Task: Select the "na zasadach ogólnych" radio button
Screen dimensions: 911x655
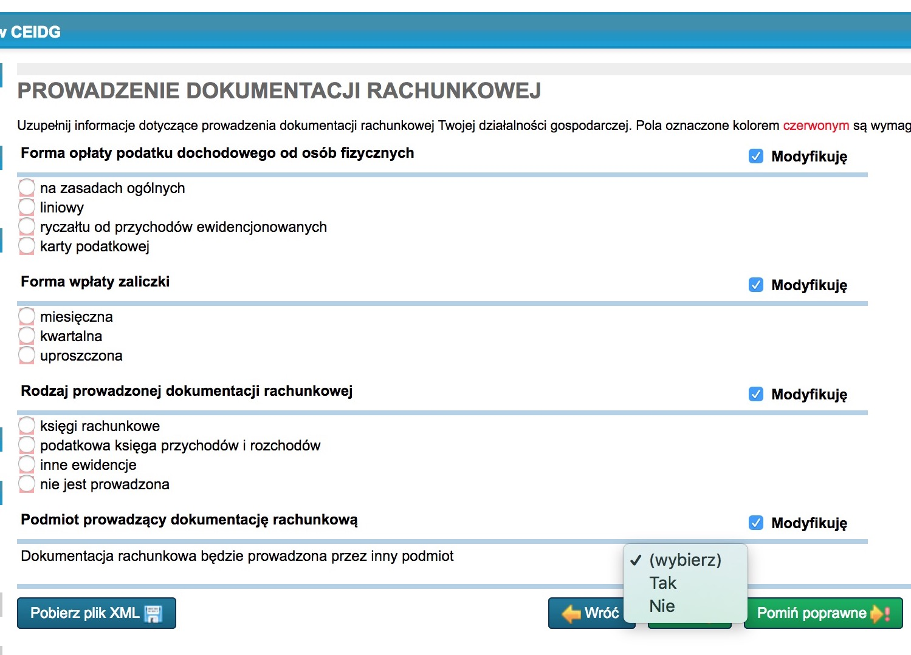Action: tap(27, 188)
